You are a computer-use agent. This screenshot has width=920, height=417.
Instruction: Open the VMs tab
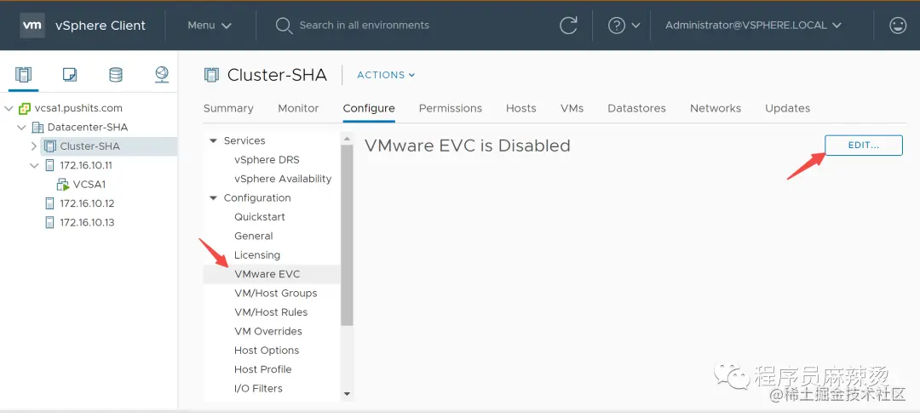(572, 108)
